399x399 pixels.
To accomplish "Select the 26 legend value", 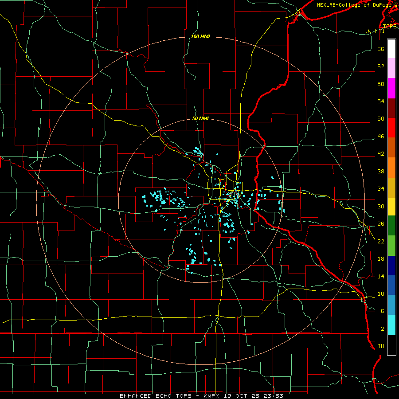I will pyautogui.click(x=381, y=224).
